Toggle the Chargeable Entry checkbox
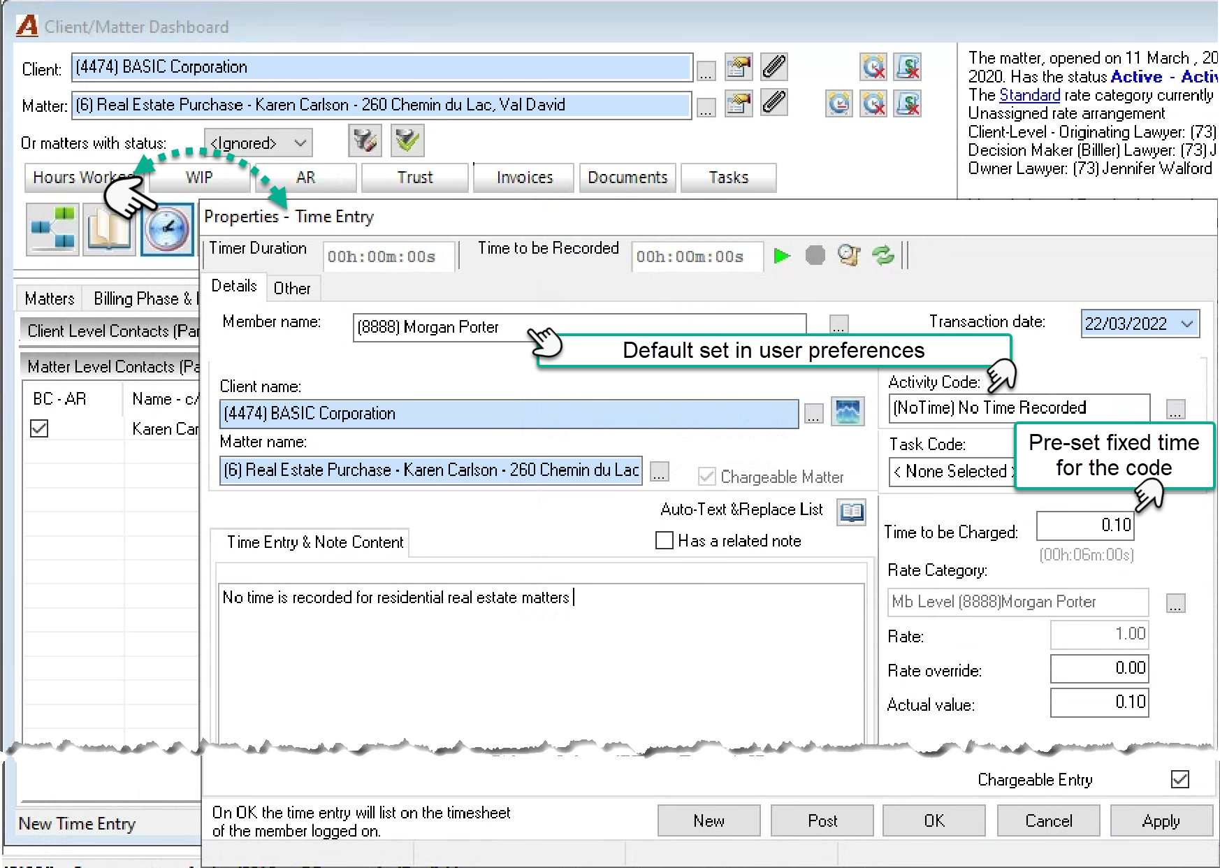The image size is (1220, 868). (1180, 779)
